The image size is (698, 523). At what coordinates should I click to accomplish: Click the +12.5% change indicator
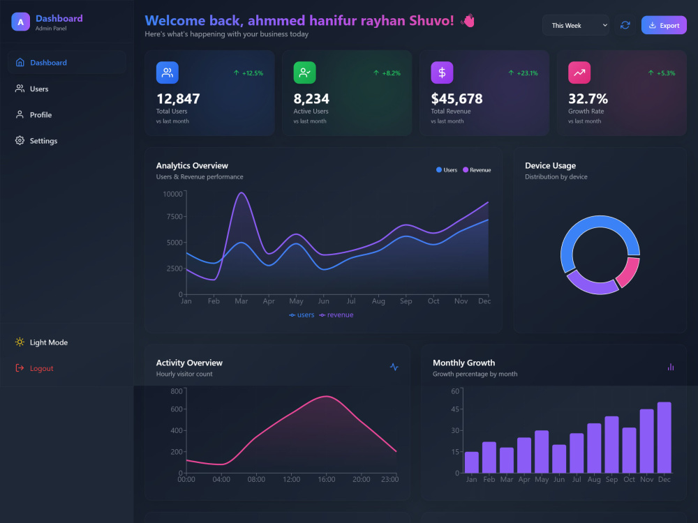[x=248, y=73]
